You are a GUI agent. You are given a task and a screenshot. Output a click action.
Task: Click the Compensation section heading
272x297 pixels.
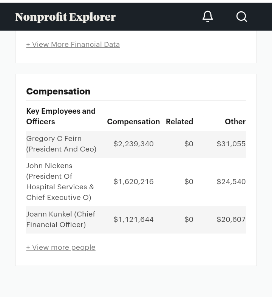click(x=58, y=91)
